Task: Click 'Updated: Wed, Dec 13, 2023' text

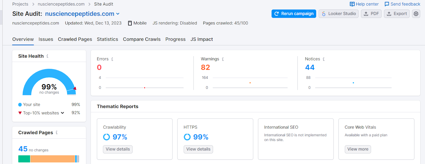Action: (93, 23)
